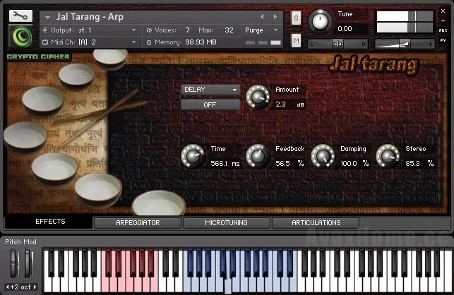The height and width of the screenshot is (295, 454).
Task: Open instrument edit mode with wrench icon
Action: pyautogui.click(x=20, y=16)
